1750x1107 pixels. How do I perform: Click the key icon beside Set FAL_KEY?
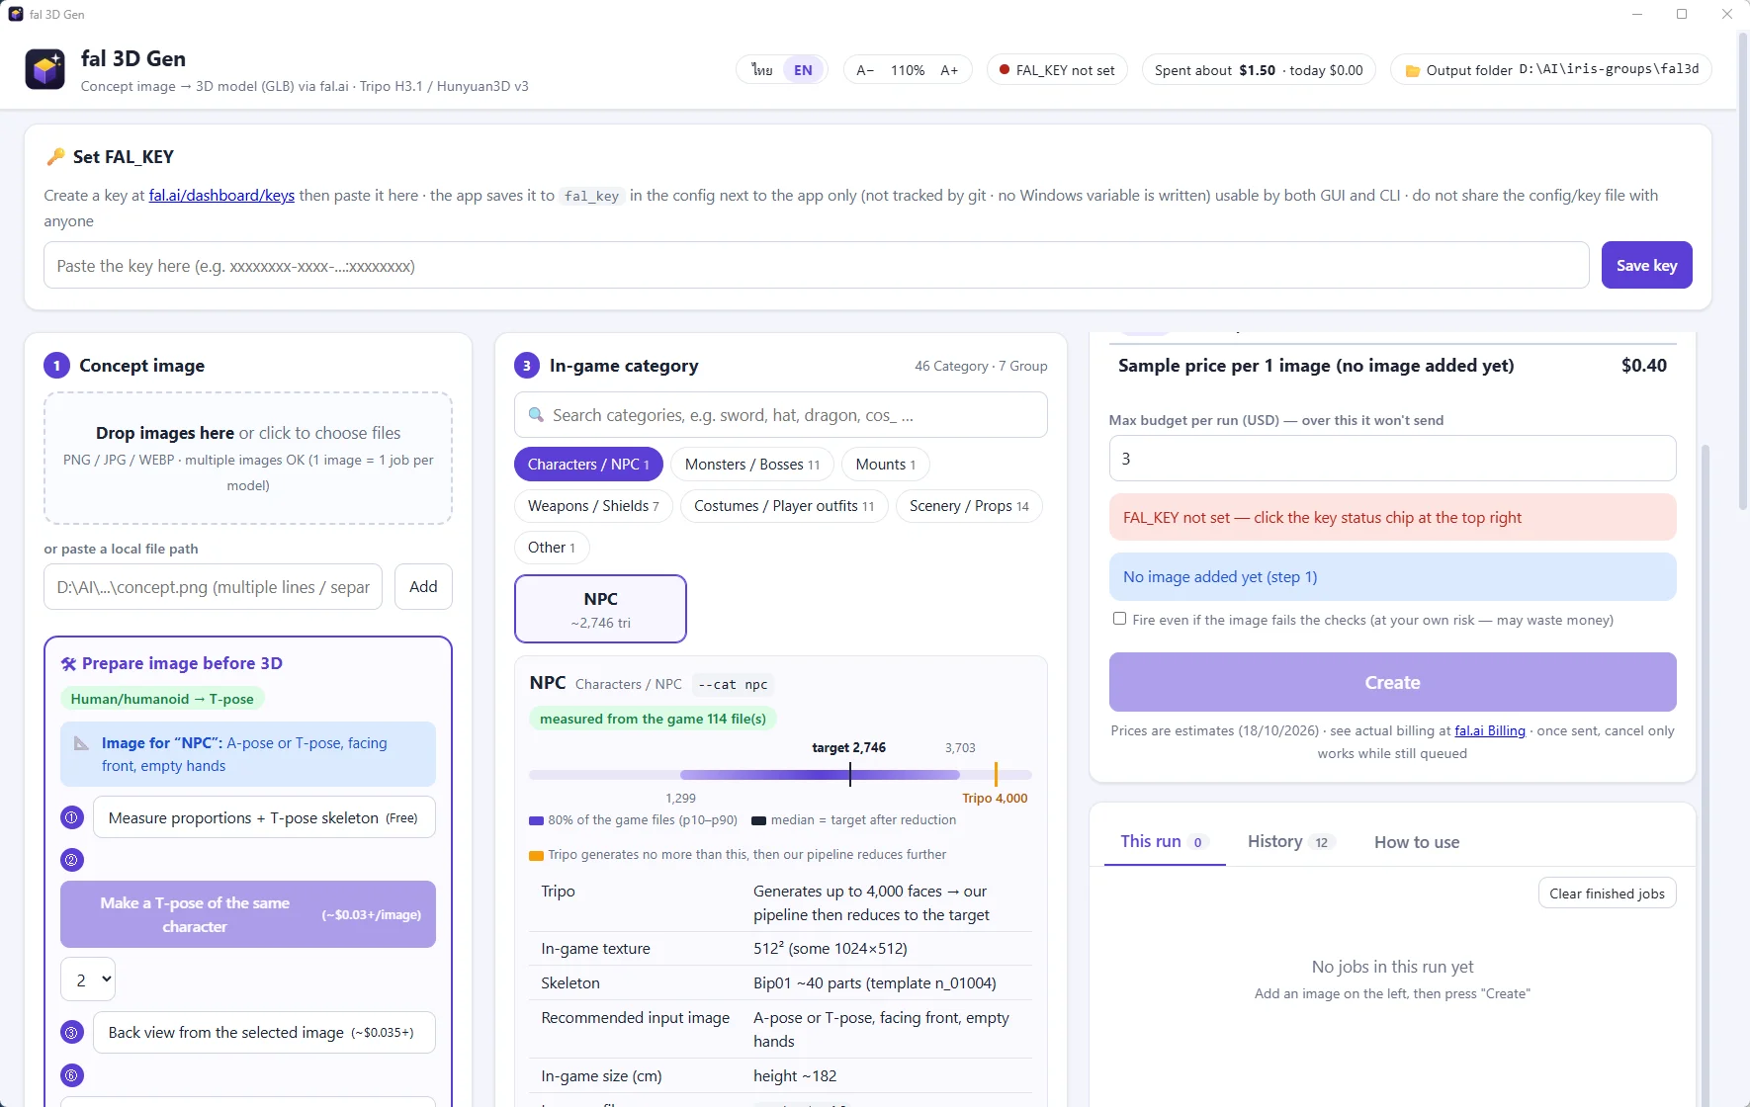click(55, 156)
